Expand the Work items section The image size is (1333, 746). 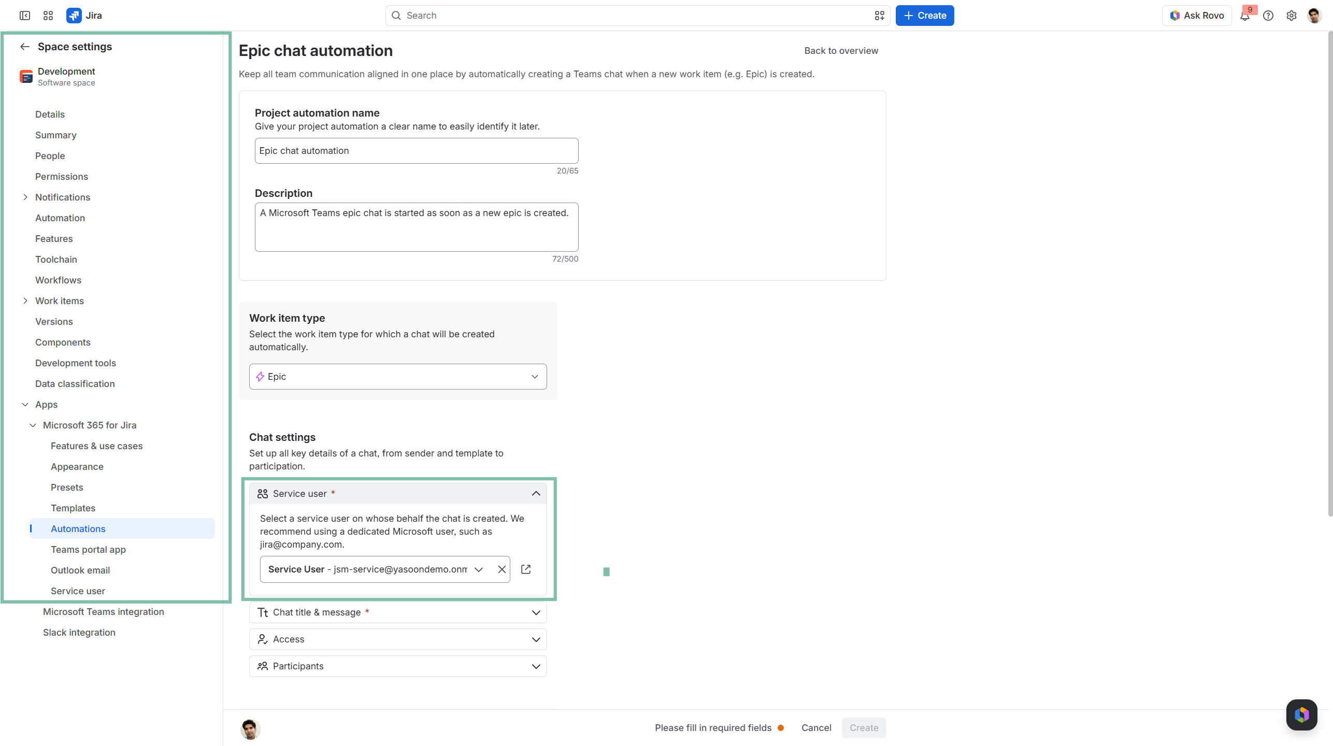[x=25, y=301]
